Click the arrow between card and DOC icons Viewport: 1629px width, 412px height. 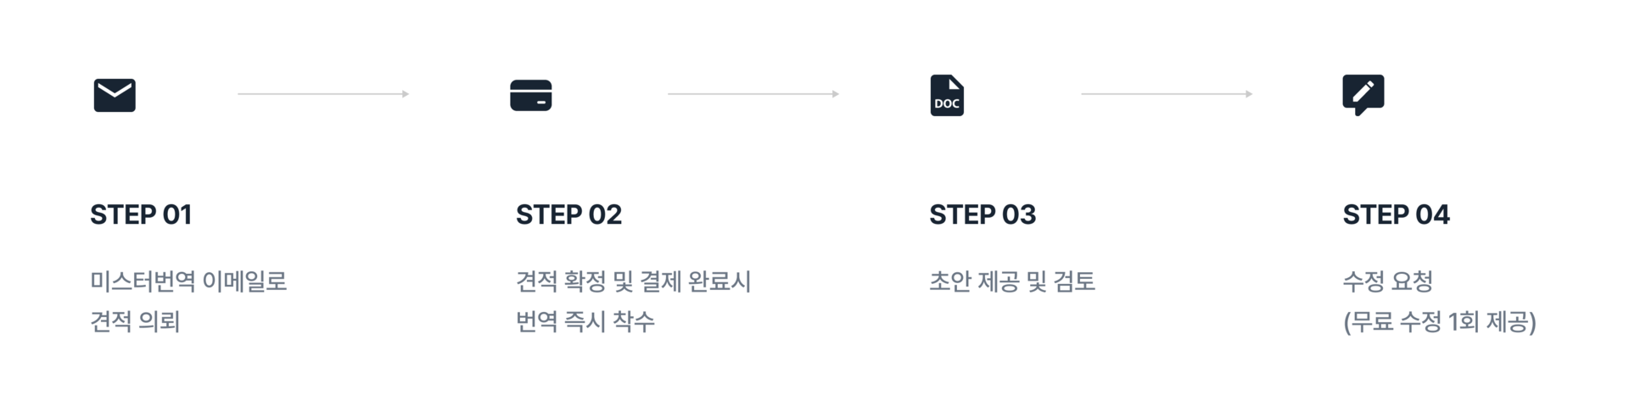(x=753, y=94)
